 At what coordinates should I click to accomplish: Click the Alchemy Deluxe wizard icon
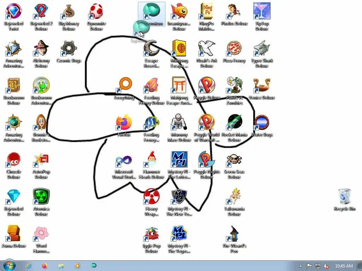(41, 54)
